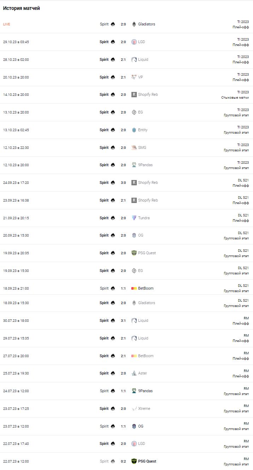253x470 pixels.
Task: Open the BetBoom logo in 18.09.23 match
Action: click(134, 288)
